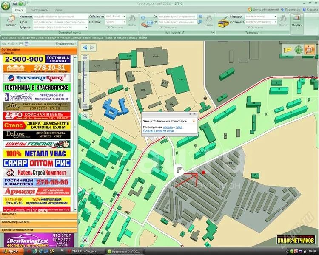Click the back arrow in side panel toolbar
Viewport: 319px width, 255px height.
click(4, 44)
